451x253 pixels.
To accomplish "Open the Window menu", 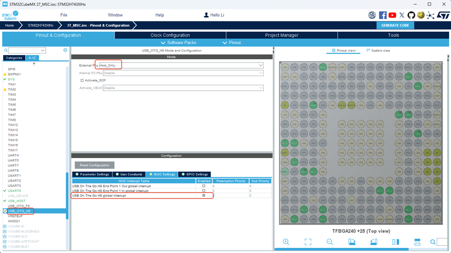I will 115,15.
